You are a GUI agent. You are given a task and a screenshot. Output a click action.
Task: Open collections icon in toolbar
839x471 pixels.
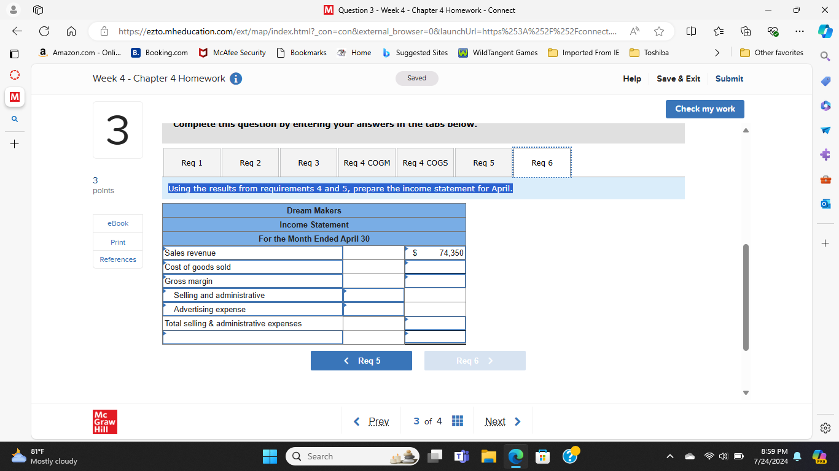[x=746, y=31]
